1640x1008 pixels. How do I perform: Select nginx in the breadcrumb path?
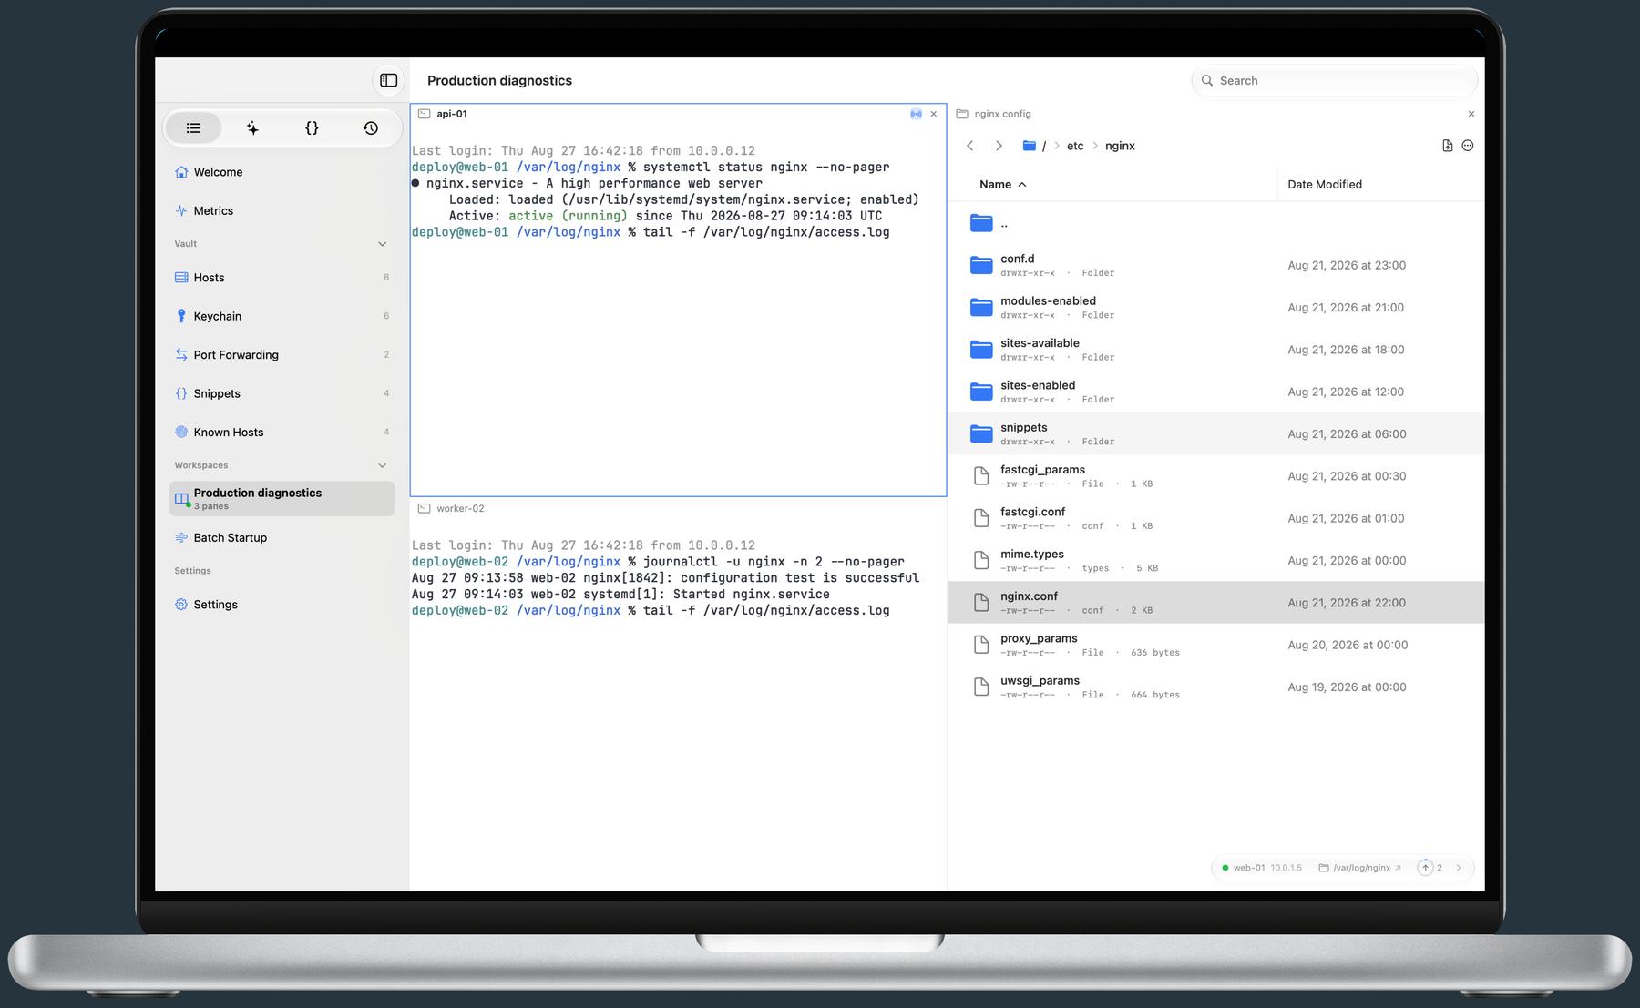pos(1120,146)
